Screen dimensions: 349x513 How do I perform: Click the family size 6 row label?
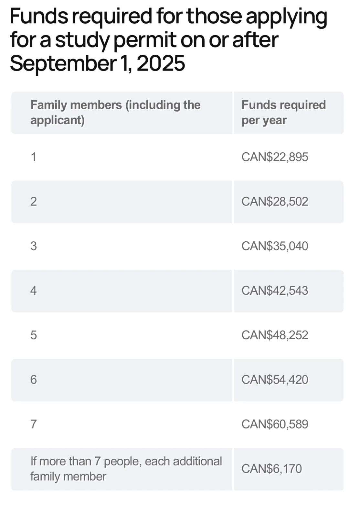pos(33,380)
